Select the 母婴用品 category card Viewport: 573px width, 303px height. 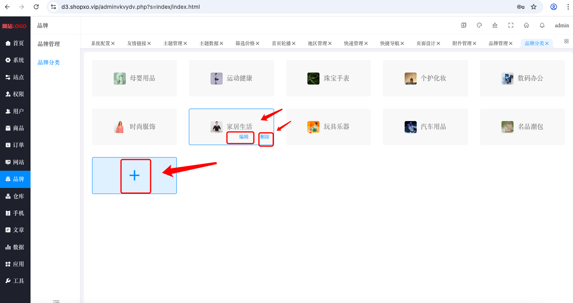click(x=134, y=78)
